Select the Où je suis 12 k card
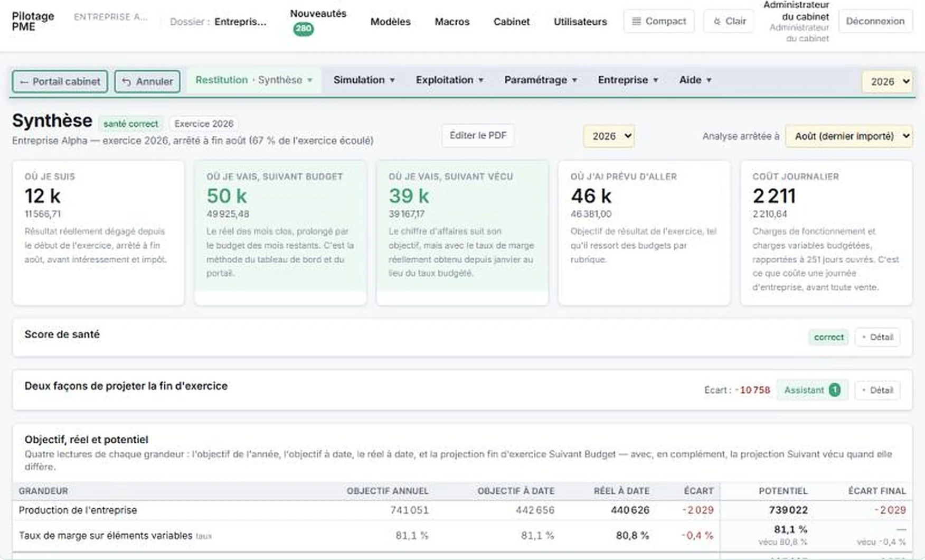Image resolution: width=925 pixels, height=560 pixels. click(98, 233)
